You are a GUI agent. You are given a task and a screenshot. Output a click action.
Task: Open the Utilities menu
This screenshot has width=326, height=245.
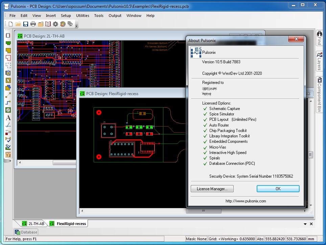(83, 16)
